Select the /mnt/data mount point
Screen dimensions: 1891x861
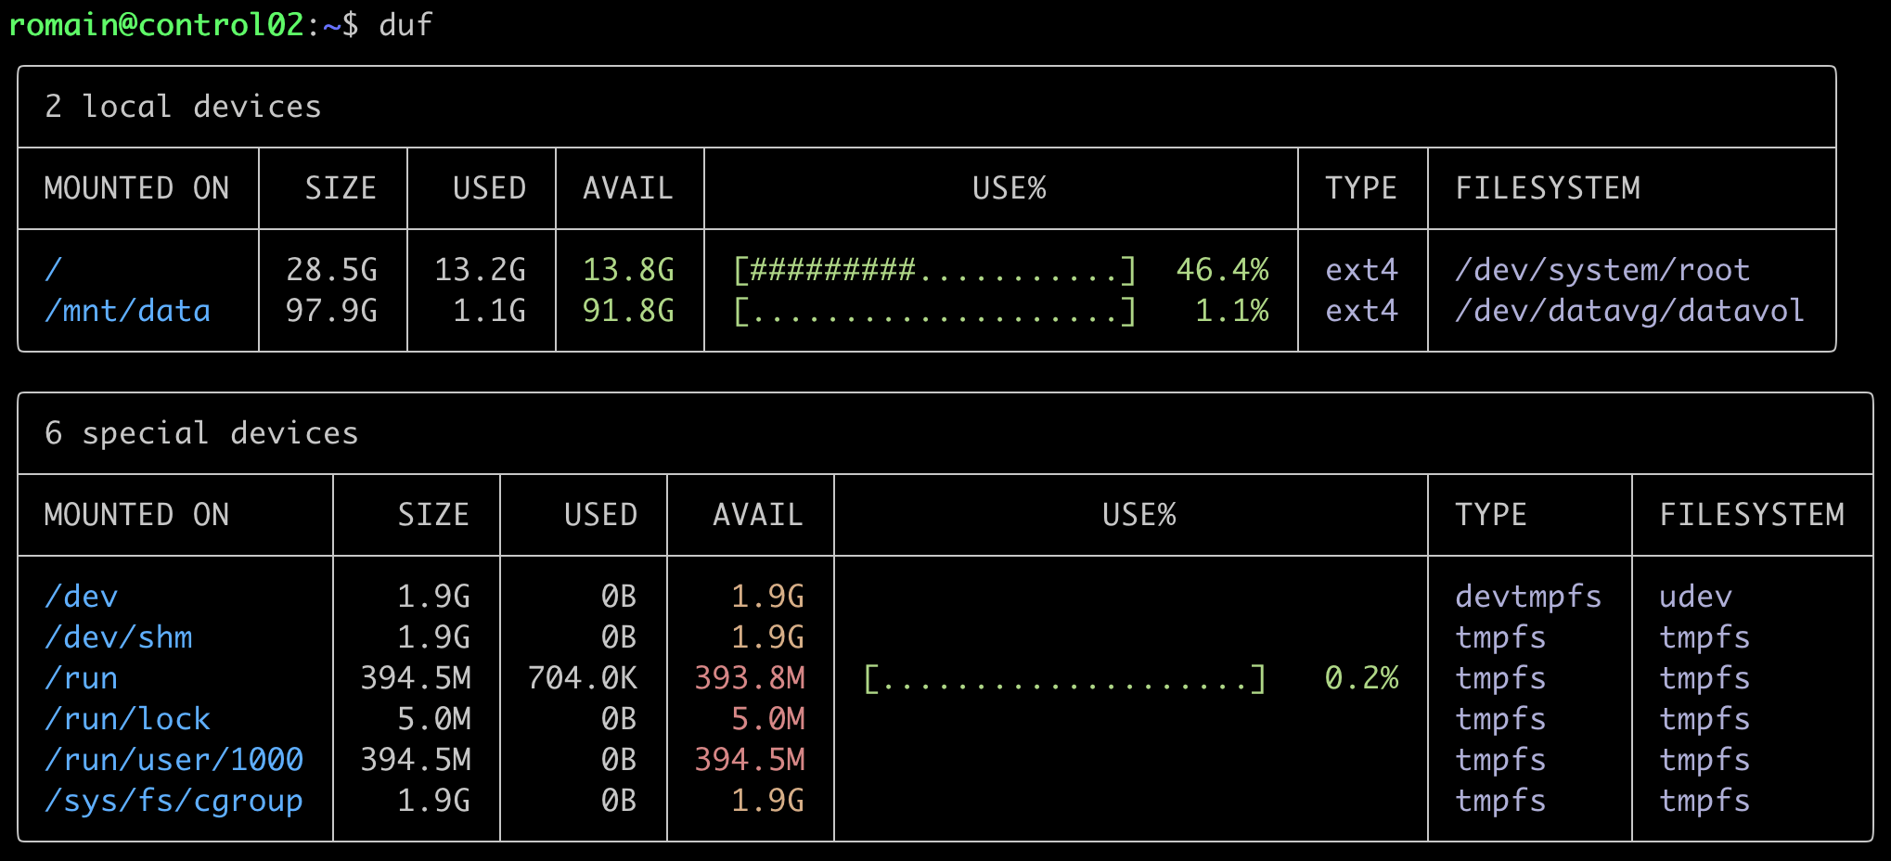[x=128, y=311]
